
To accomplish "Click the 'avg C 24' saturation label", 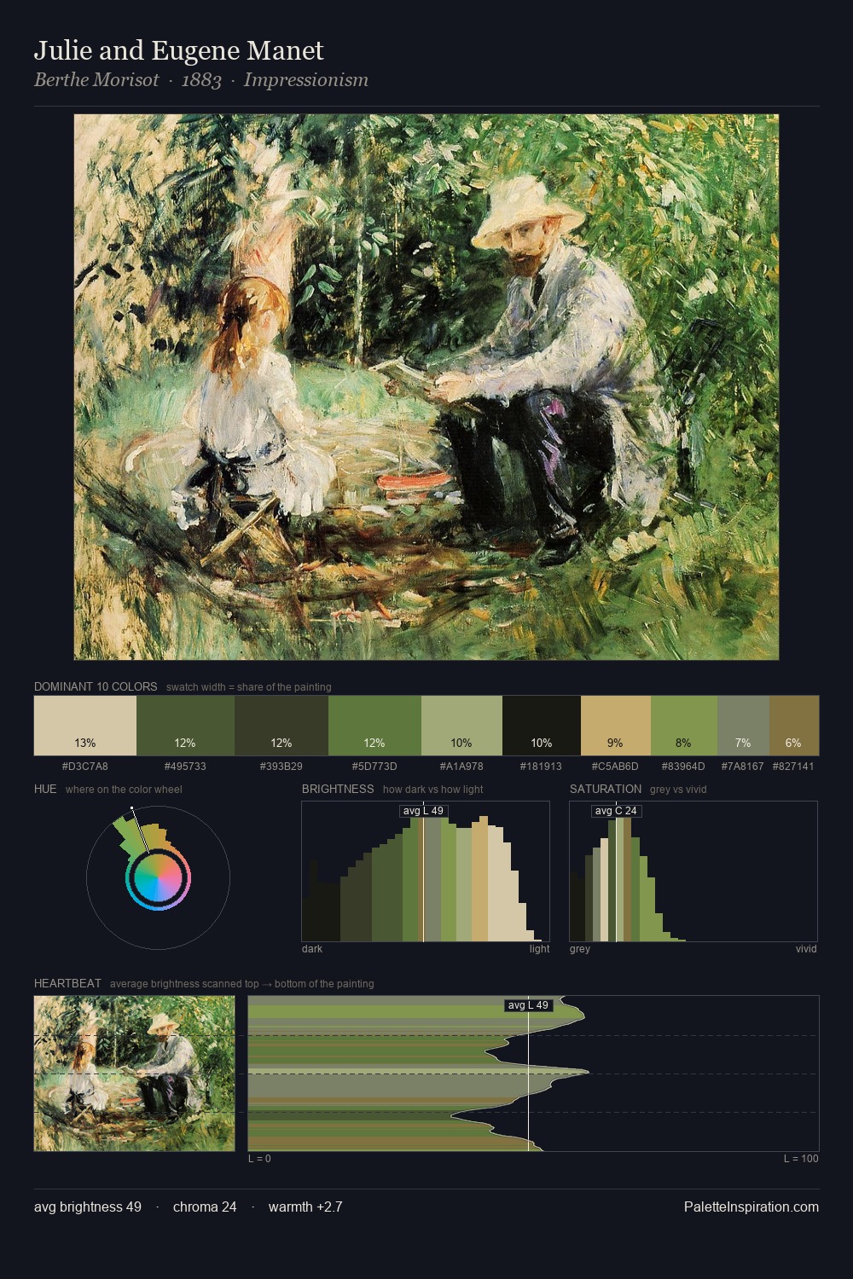I will 616,811.
